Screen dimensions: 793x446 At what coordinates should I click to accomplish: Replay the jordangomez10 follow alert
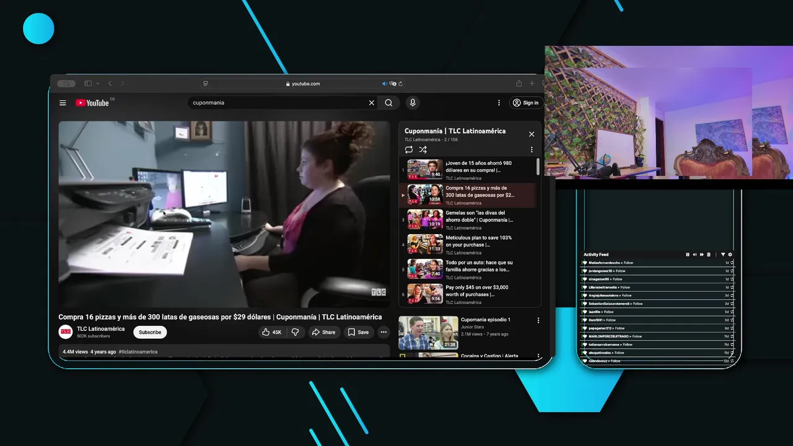[x=732, y=271]
